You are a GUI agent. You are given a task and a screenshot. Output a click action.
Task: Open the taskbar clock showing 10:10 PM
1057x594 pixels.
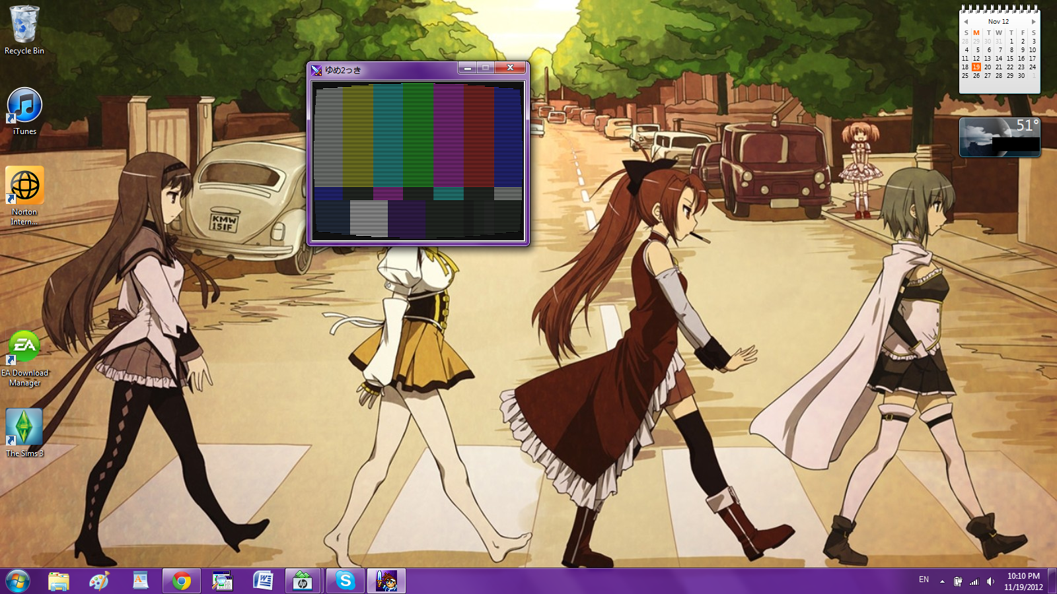[1023, 581]
